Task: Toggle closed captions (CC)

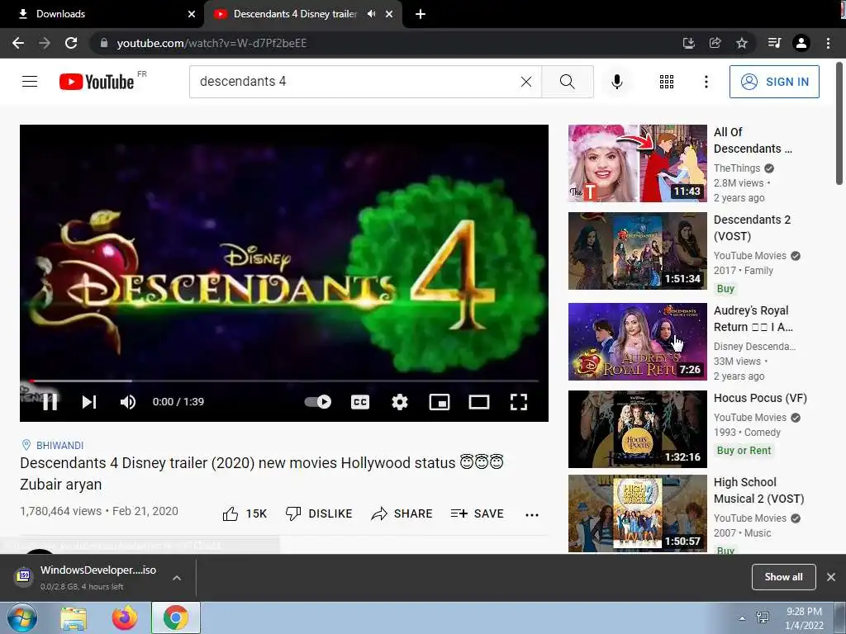Action: [x=360, y=402]
